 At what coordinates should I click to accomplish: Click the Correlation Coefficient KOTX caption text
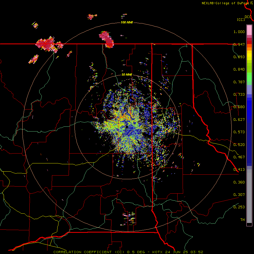pyautogui.click(x=128, y=252)
